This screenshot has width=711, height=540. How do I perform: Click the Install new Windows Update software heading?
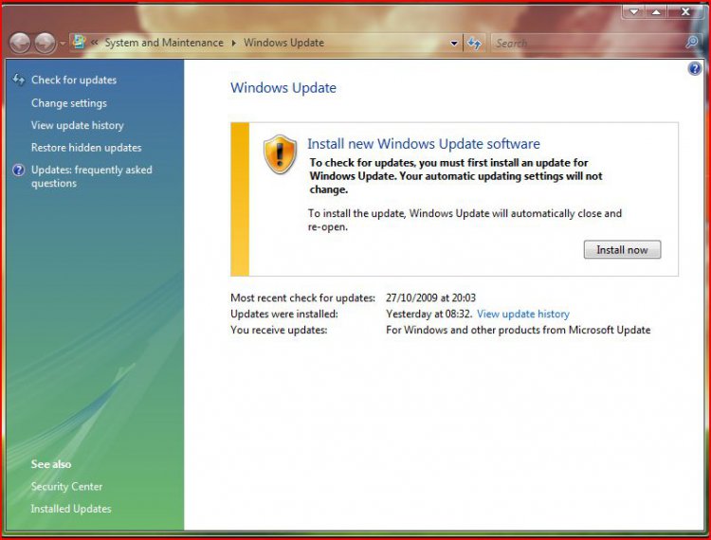pos(424,144)
